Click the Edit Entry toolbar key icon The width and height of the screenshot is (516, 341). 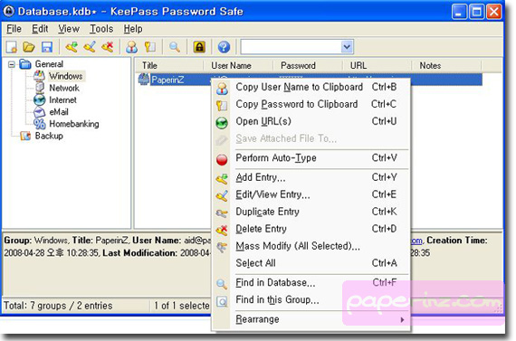(x=90, y=47)
